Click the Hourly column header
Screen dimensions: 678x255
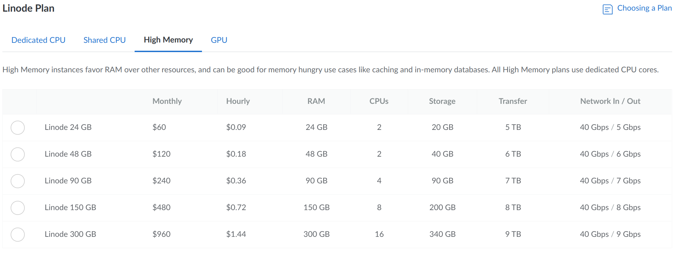pyautogui.click(x=238, y=101)
